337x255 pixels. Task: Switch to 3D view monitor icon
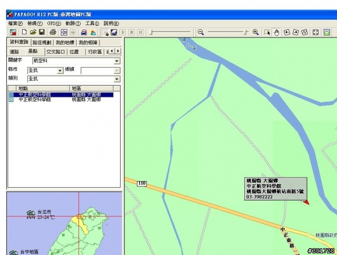coord(327,33)
